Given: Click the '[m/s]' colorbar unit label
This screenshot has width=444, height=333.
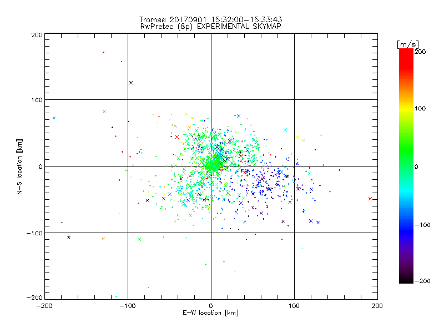Looking at the screenshot, I should coord(408,44).
